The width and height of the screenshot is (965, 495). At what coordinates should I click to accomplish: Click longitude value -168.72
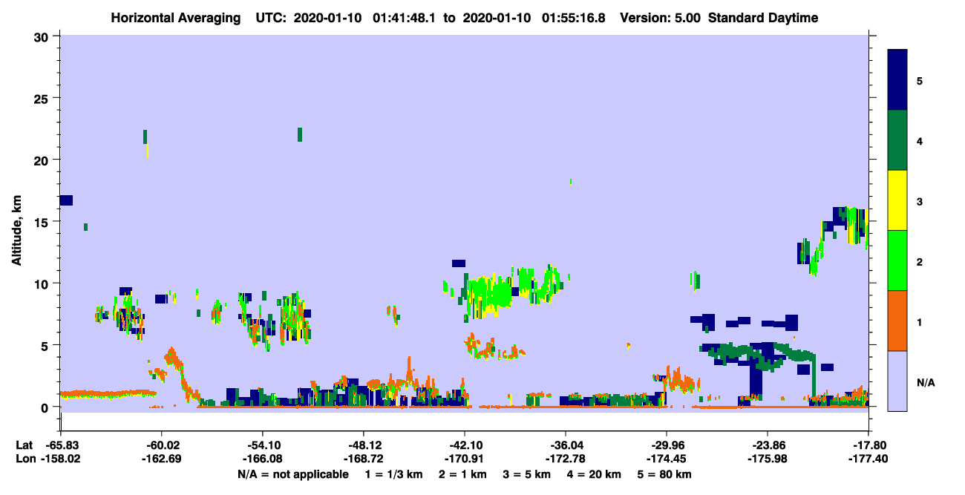coord(363,459)
